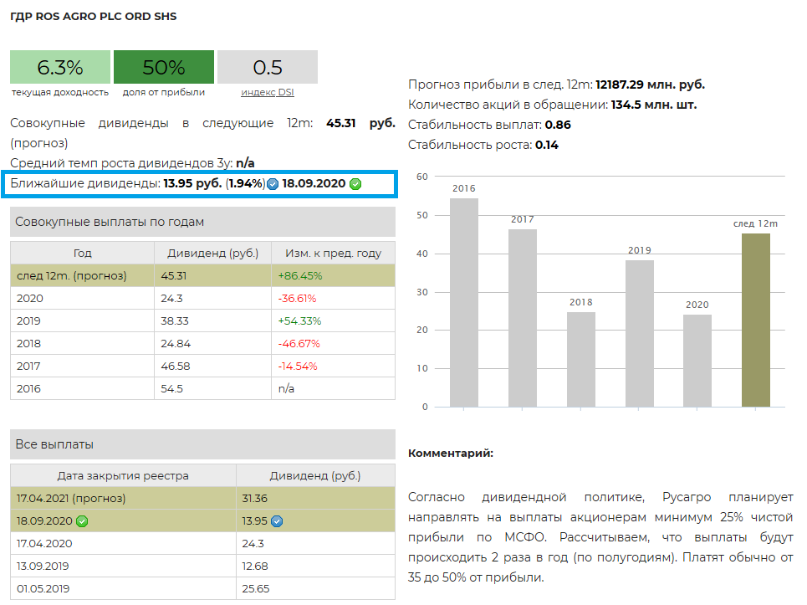Click the Дата закрытия реестра header
The width and height of the screenshot is (807, 605).
click(x=123, y=476)
